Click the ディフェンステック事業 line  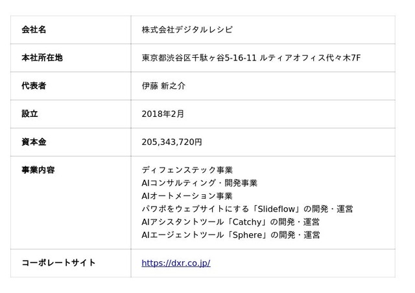click(187, 170)
